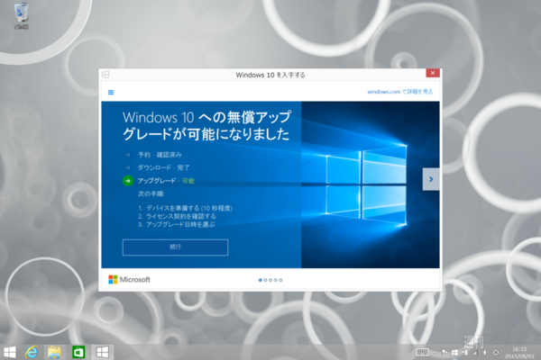The height and width of the screenshot is (360, 541).
Task: Open the Recycle Bin on the desktop
Action: pos(22,15)
